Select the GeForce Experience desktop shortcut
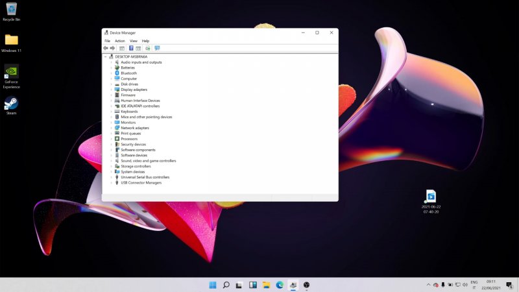The width and height of the screenshot is (519, 292). tap(11, 77)
